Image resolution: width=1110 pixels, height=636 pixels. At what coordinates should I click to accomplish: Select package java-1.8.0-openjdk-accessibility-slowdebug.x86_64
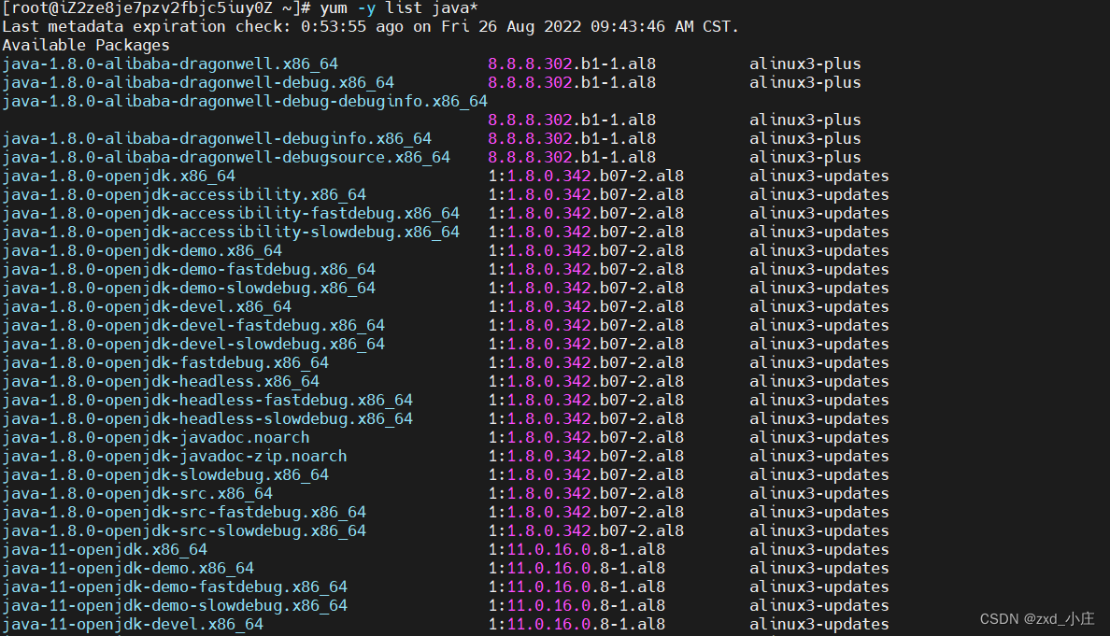[231, 232]
